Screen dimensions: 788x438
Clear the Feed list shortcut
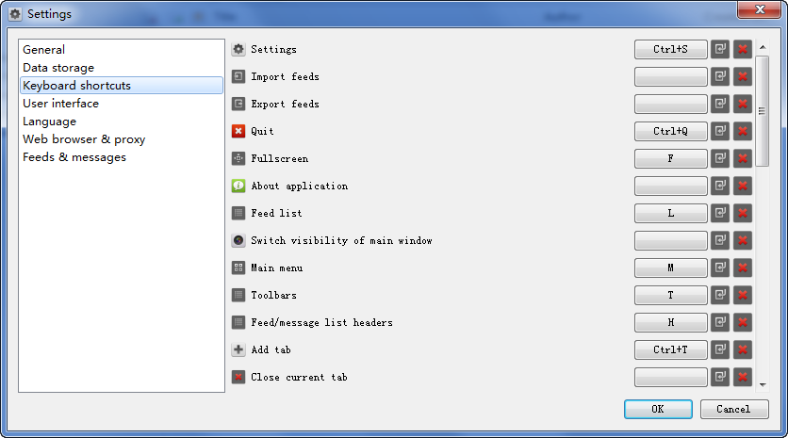(743, 213)
